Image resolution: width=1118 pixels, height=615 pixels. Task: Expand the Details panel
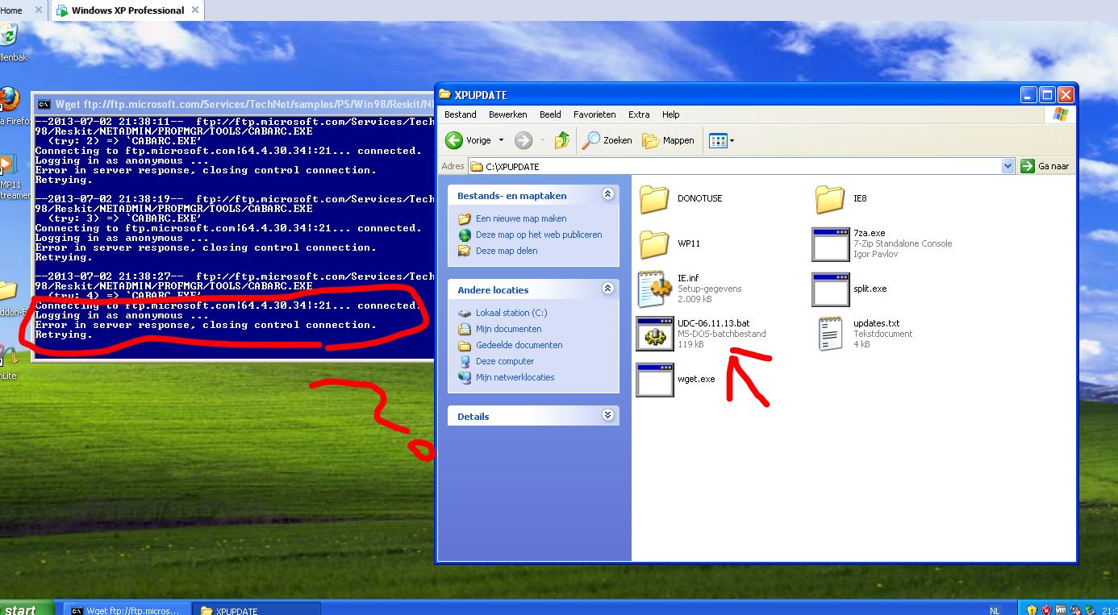(x=607, y=415)
